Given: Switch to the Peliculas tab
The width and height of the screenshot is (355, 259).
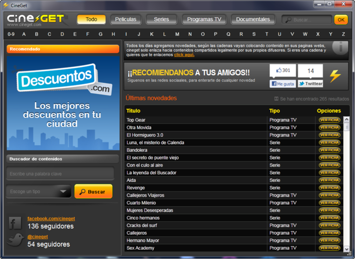Looking at the screenshot, I should point(126,19).
